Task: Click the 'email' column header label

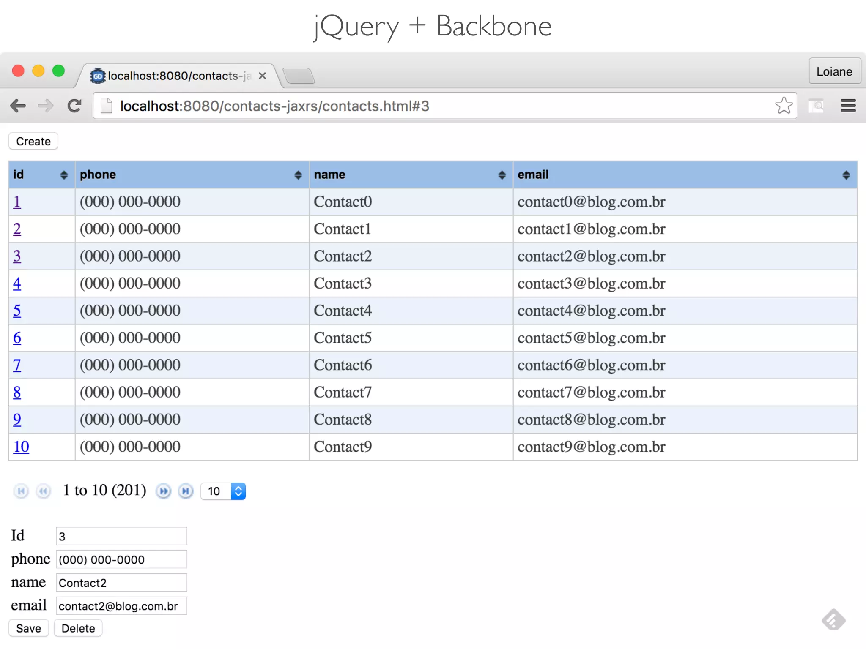Action: 533,175
